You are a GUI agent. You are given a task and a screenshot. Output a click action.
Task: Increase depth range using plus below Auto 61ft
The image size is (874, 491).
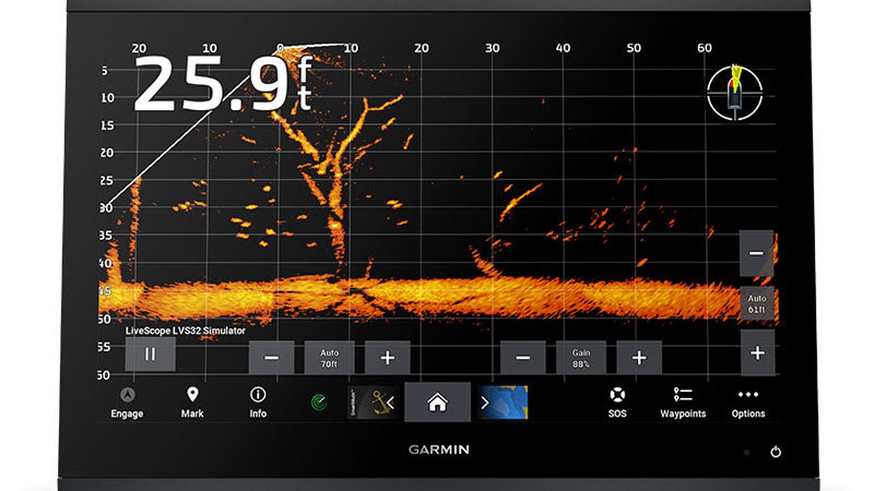(757, 353)
